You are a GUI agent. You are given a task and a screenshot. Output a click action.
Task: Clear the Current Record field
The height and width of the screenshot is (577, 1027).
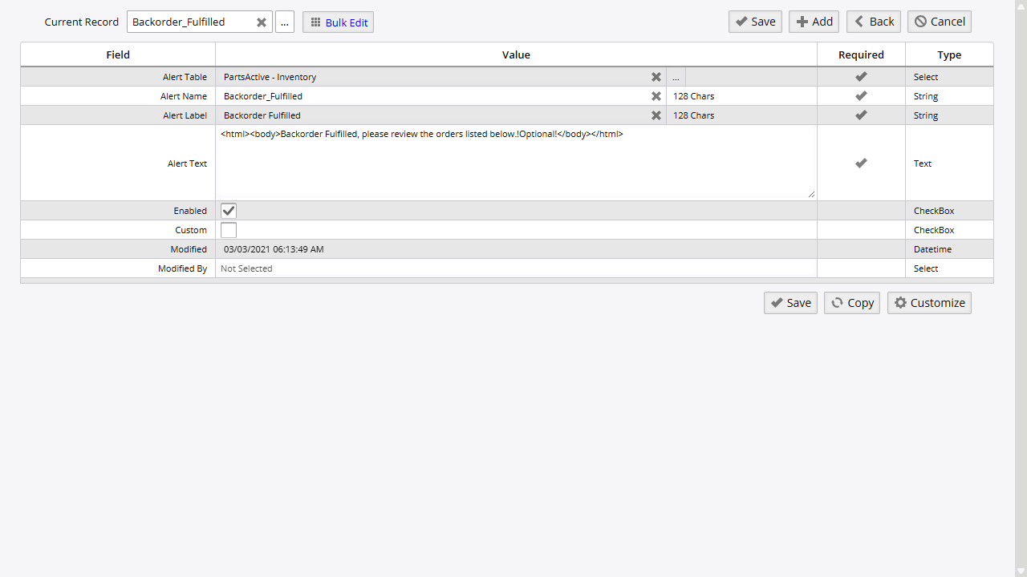pos(262,22)
